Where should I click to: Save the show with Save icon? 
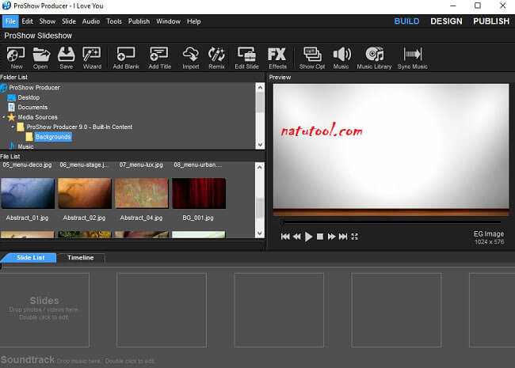(67, 58)
